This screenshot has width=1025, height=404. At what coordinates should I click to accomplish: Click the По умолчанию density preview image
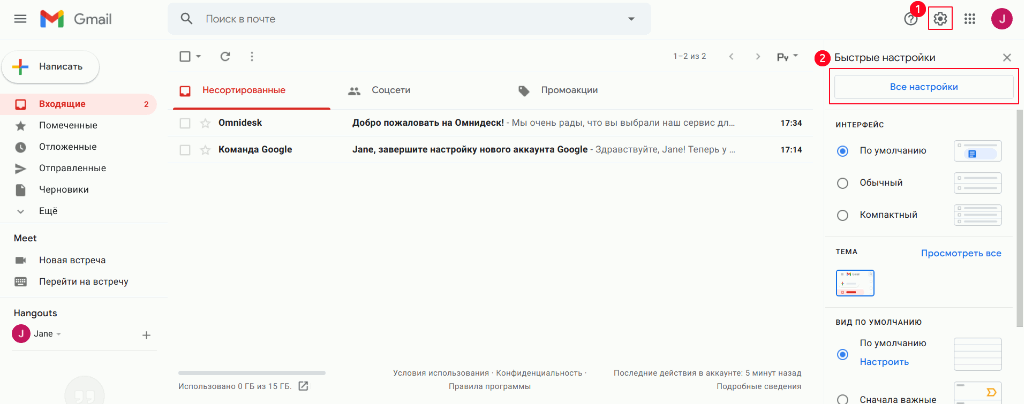click(x=977, y=151)
